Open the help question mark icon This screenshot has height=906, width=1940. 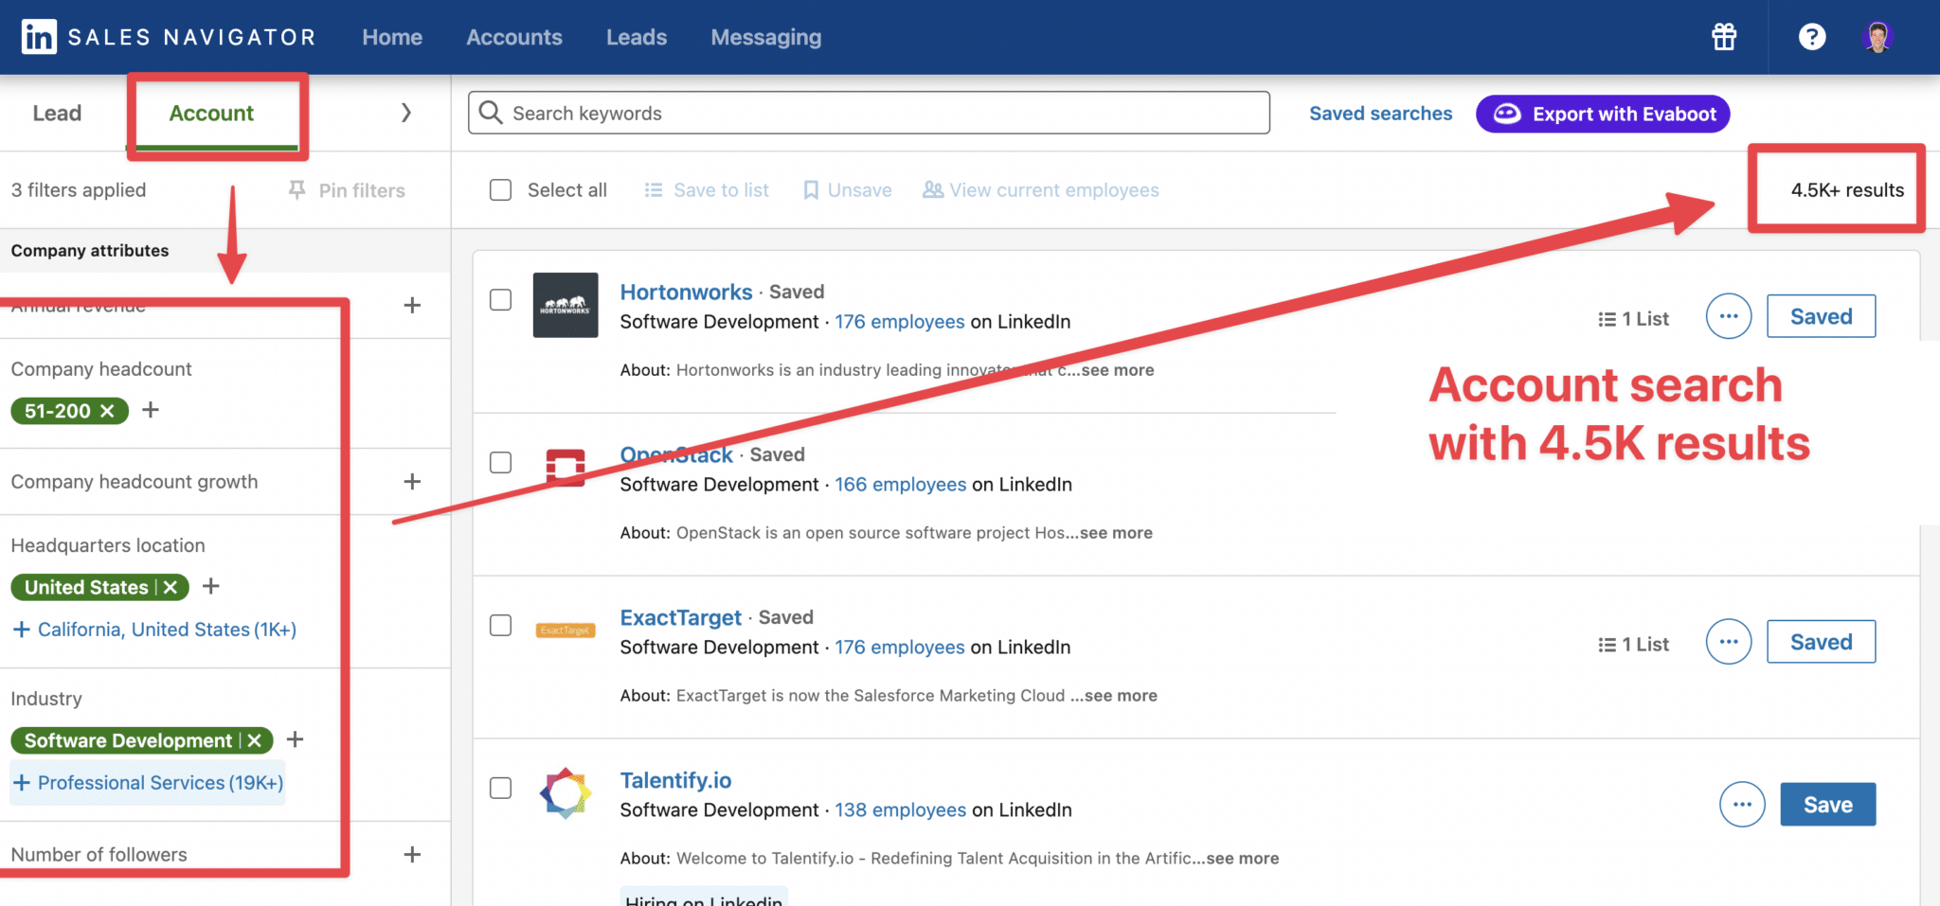coord(1812,37)
